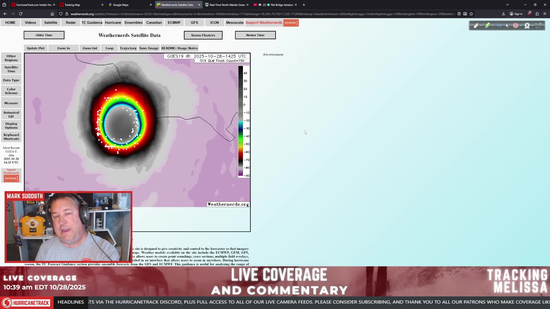Select the cursor pointer tool
Screen dimensions: 550x309
pyautogui.click(x=507, y=26)
